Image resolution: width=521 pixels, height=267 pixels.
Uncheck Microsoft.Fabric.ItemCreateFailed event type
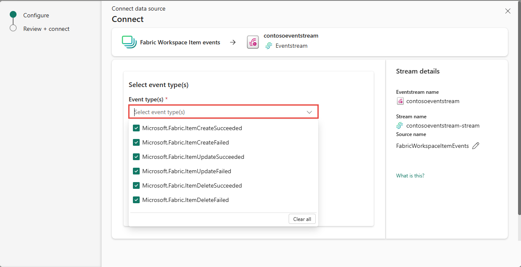[136, 142]
